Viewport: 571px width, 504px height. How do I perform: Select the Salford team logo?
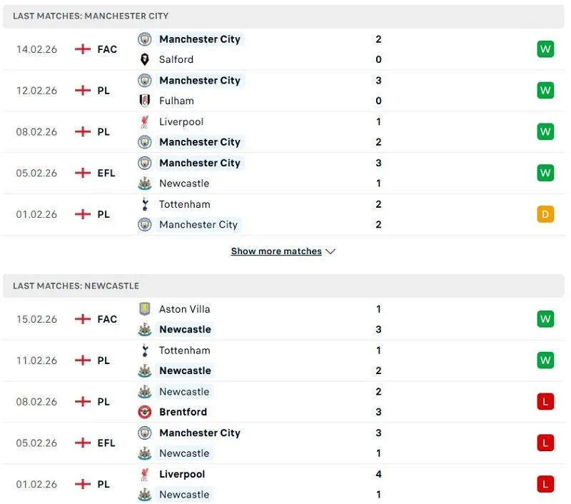pyautogui.click(x=145, y=59)
